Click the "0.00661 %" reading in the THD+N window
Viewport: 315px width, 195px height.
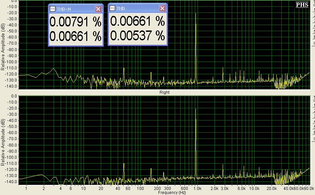[x=76, y=37]
